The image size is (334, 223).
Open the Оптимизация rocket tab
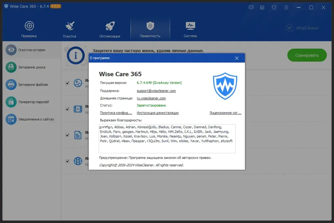110,29
